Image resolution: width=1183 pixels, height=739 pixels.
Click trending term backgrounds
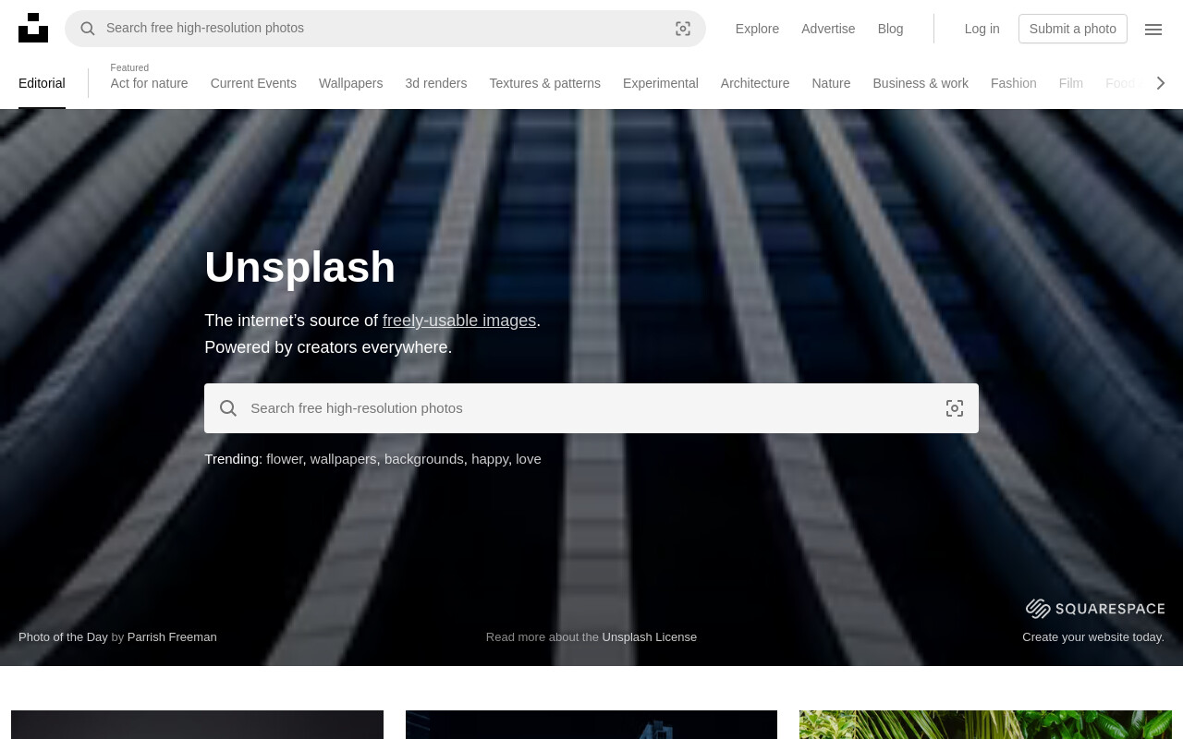point(424,459)
